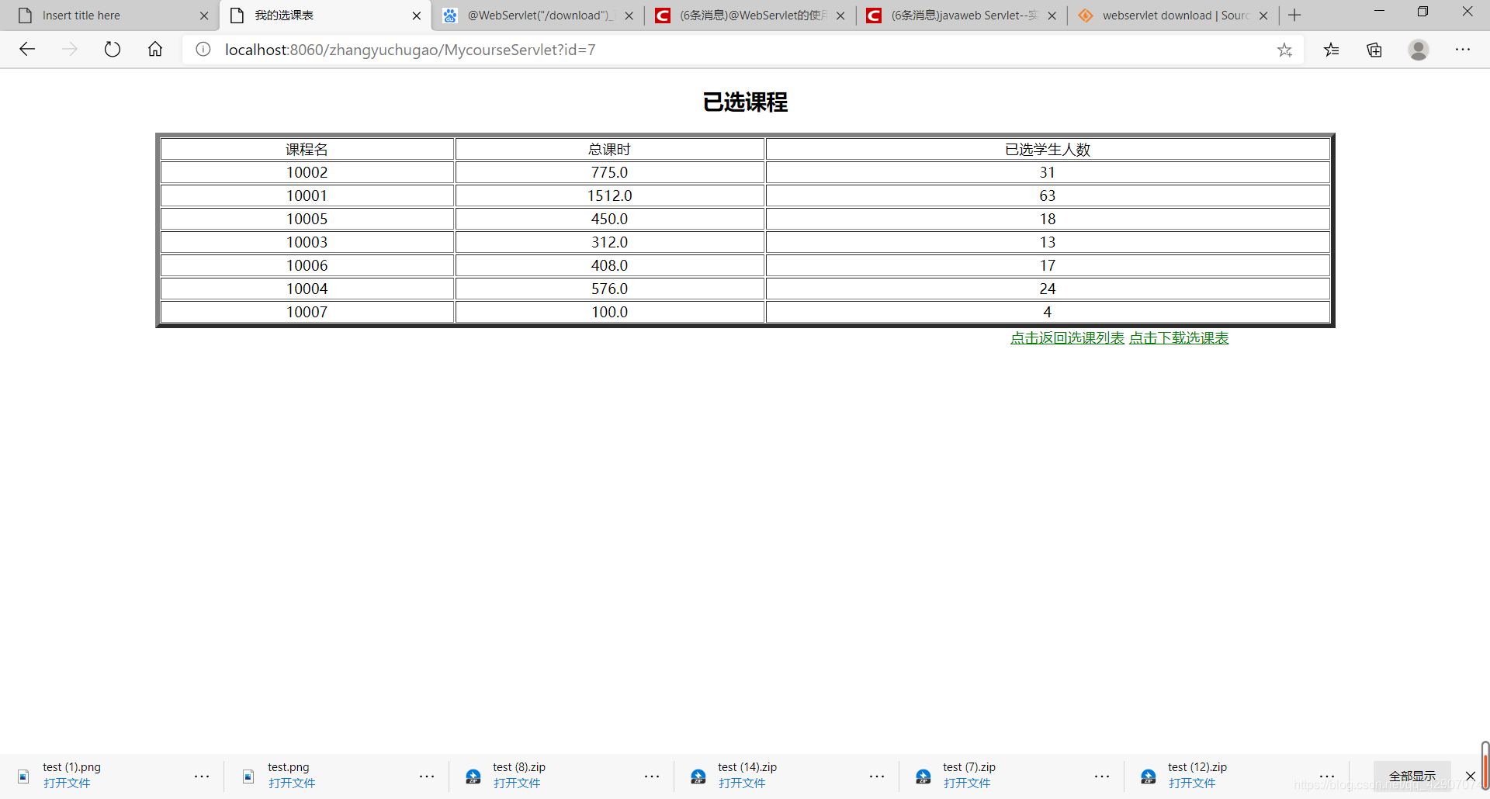Image resolution: width=1490 pixels, height=799 pixels.
Task: Open file test (8).zip from downloads
Action: click(517, 783)
